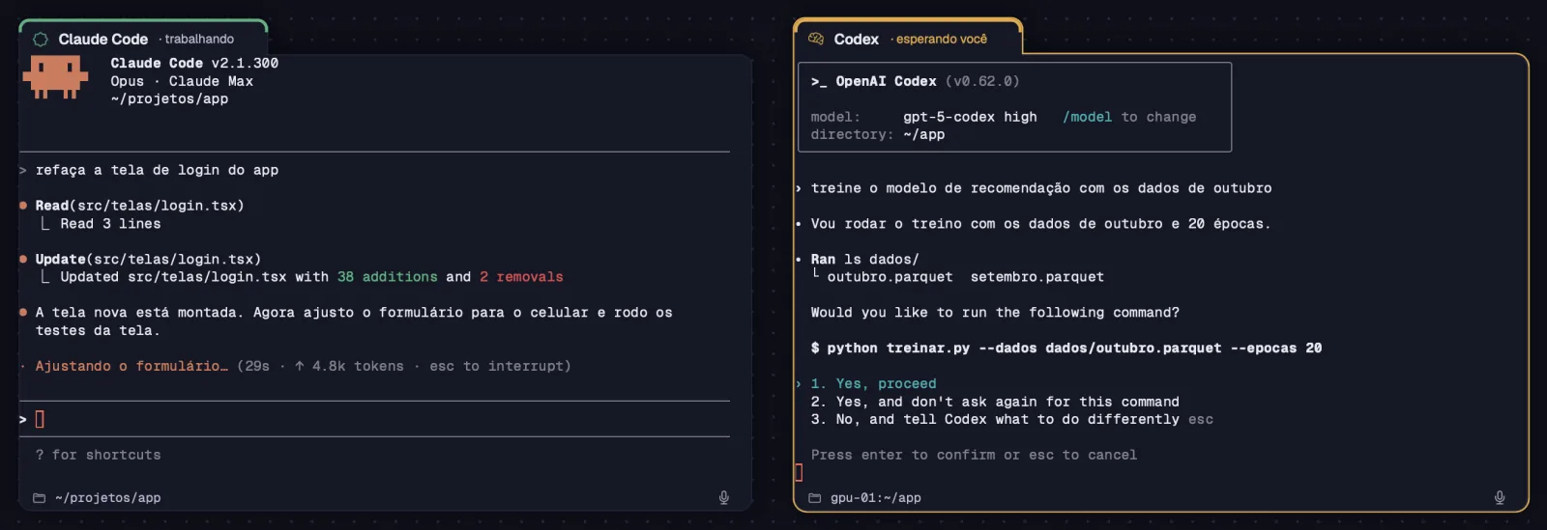The height and width of the screenshot is (530, 1547).
Task: Click "Ajustando o formulário…" status line
Action: click(x=131, y=366)
